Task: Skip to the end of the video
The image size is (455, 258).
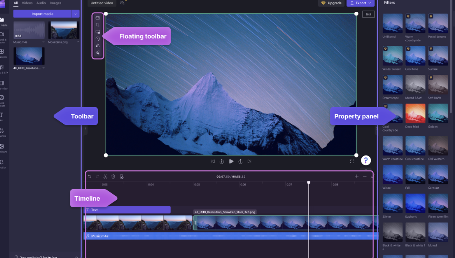Action: [x=249, y=162]
